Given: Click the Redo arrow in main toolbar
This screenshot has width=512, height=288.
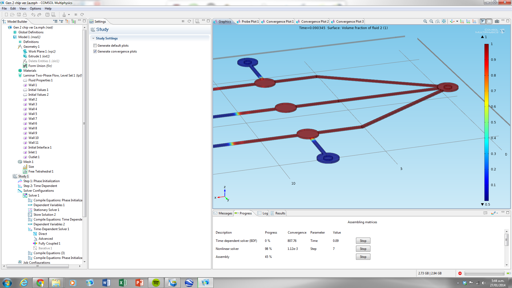Looking at the screenshot, I should (39, 15).
